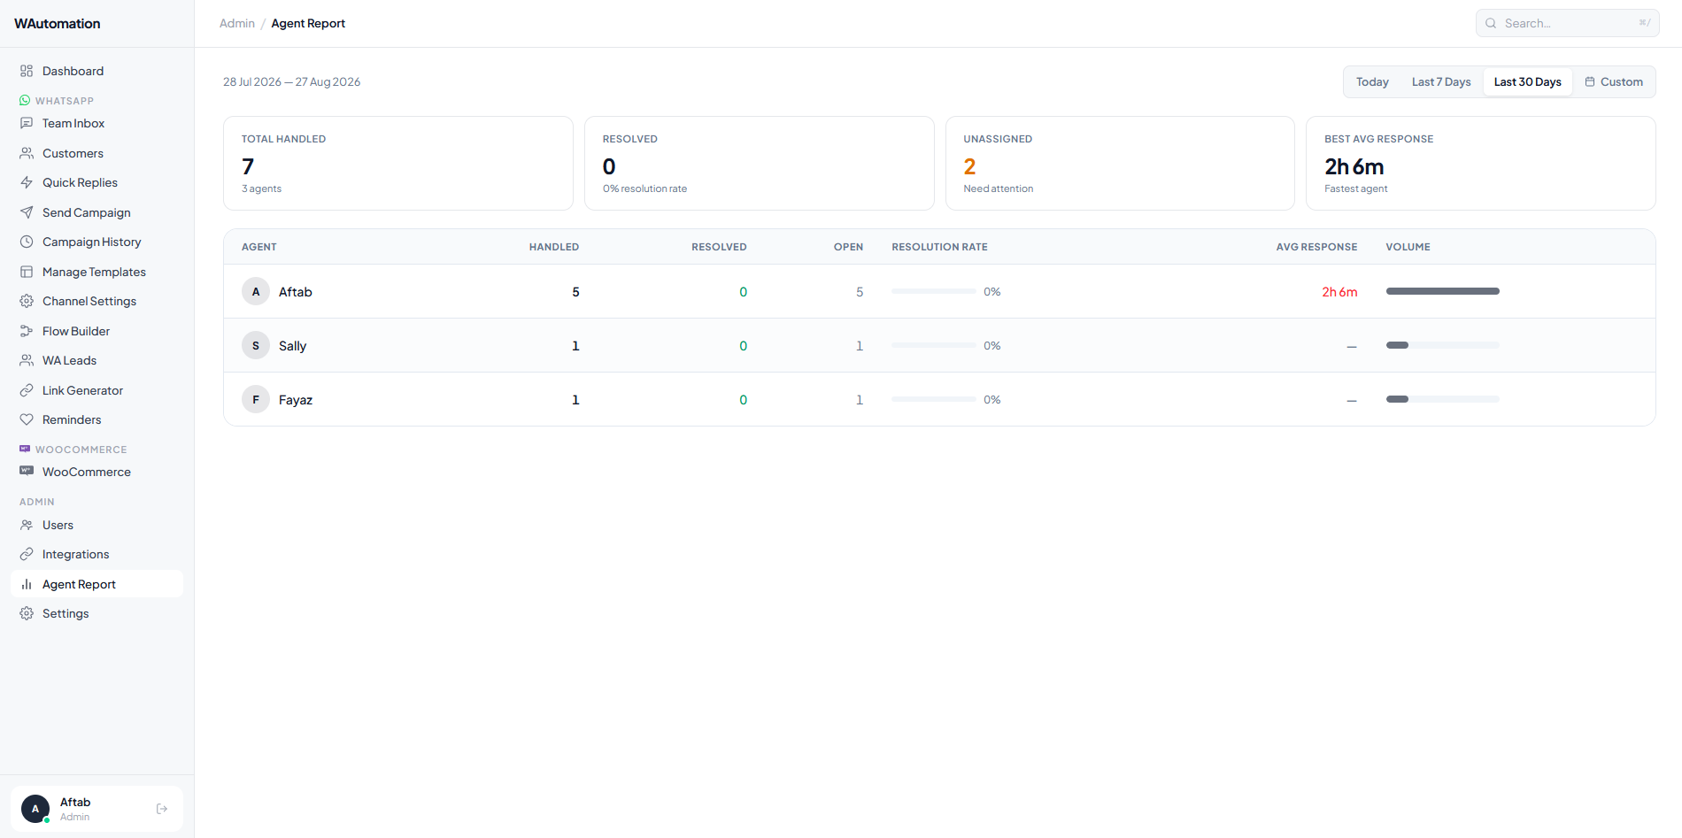The image size is (1682, 838).
Task: Click the Resolution Rate column header
Action: click(x=939, y=247)
